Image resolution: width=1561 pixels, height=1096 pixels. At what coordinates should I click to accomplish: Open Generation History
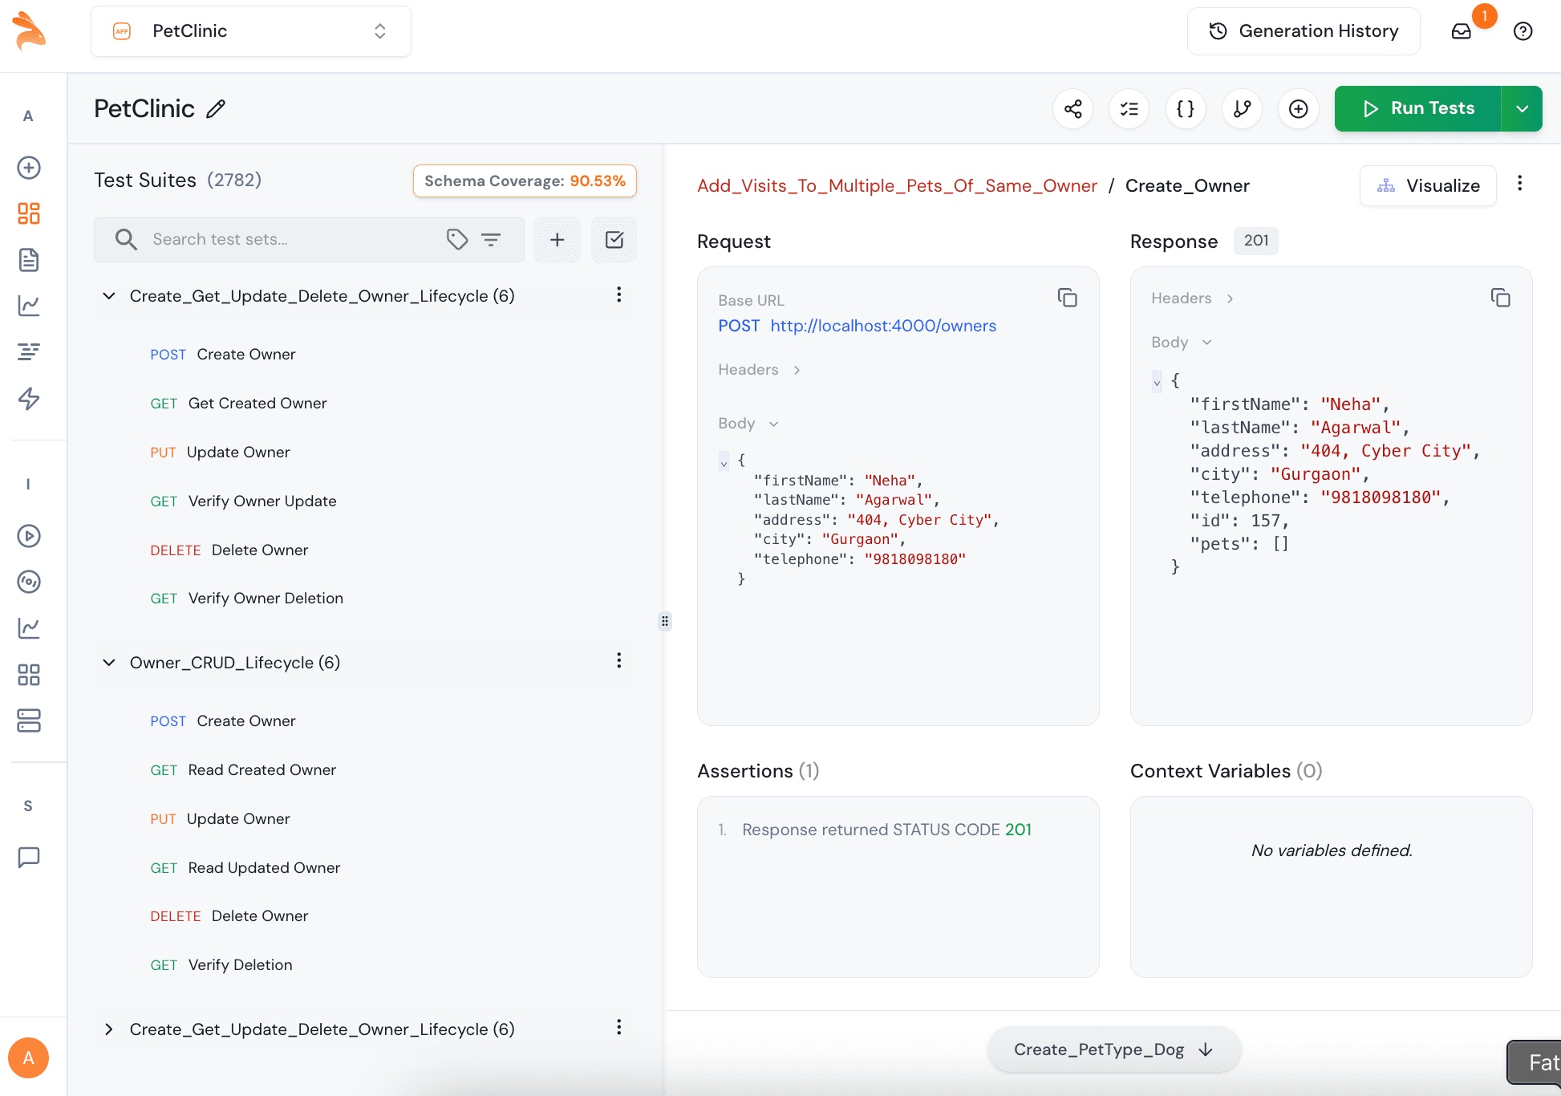tap(1304, 31)
